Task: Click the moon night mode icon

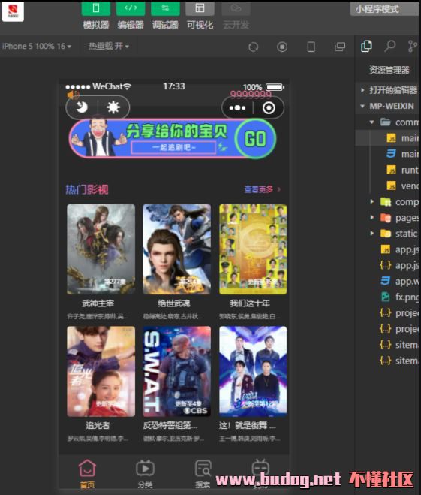Action: pos(82,107)
